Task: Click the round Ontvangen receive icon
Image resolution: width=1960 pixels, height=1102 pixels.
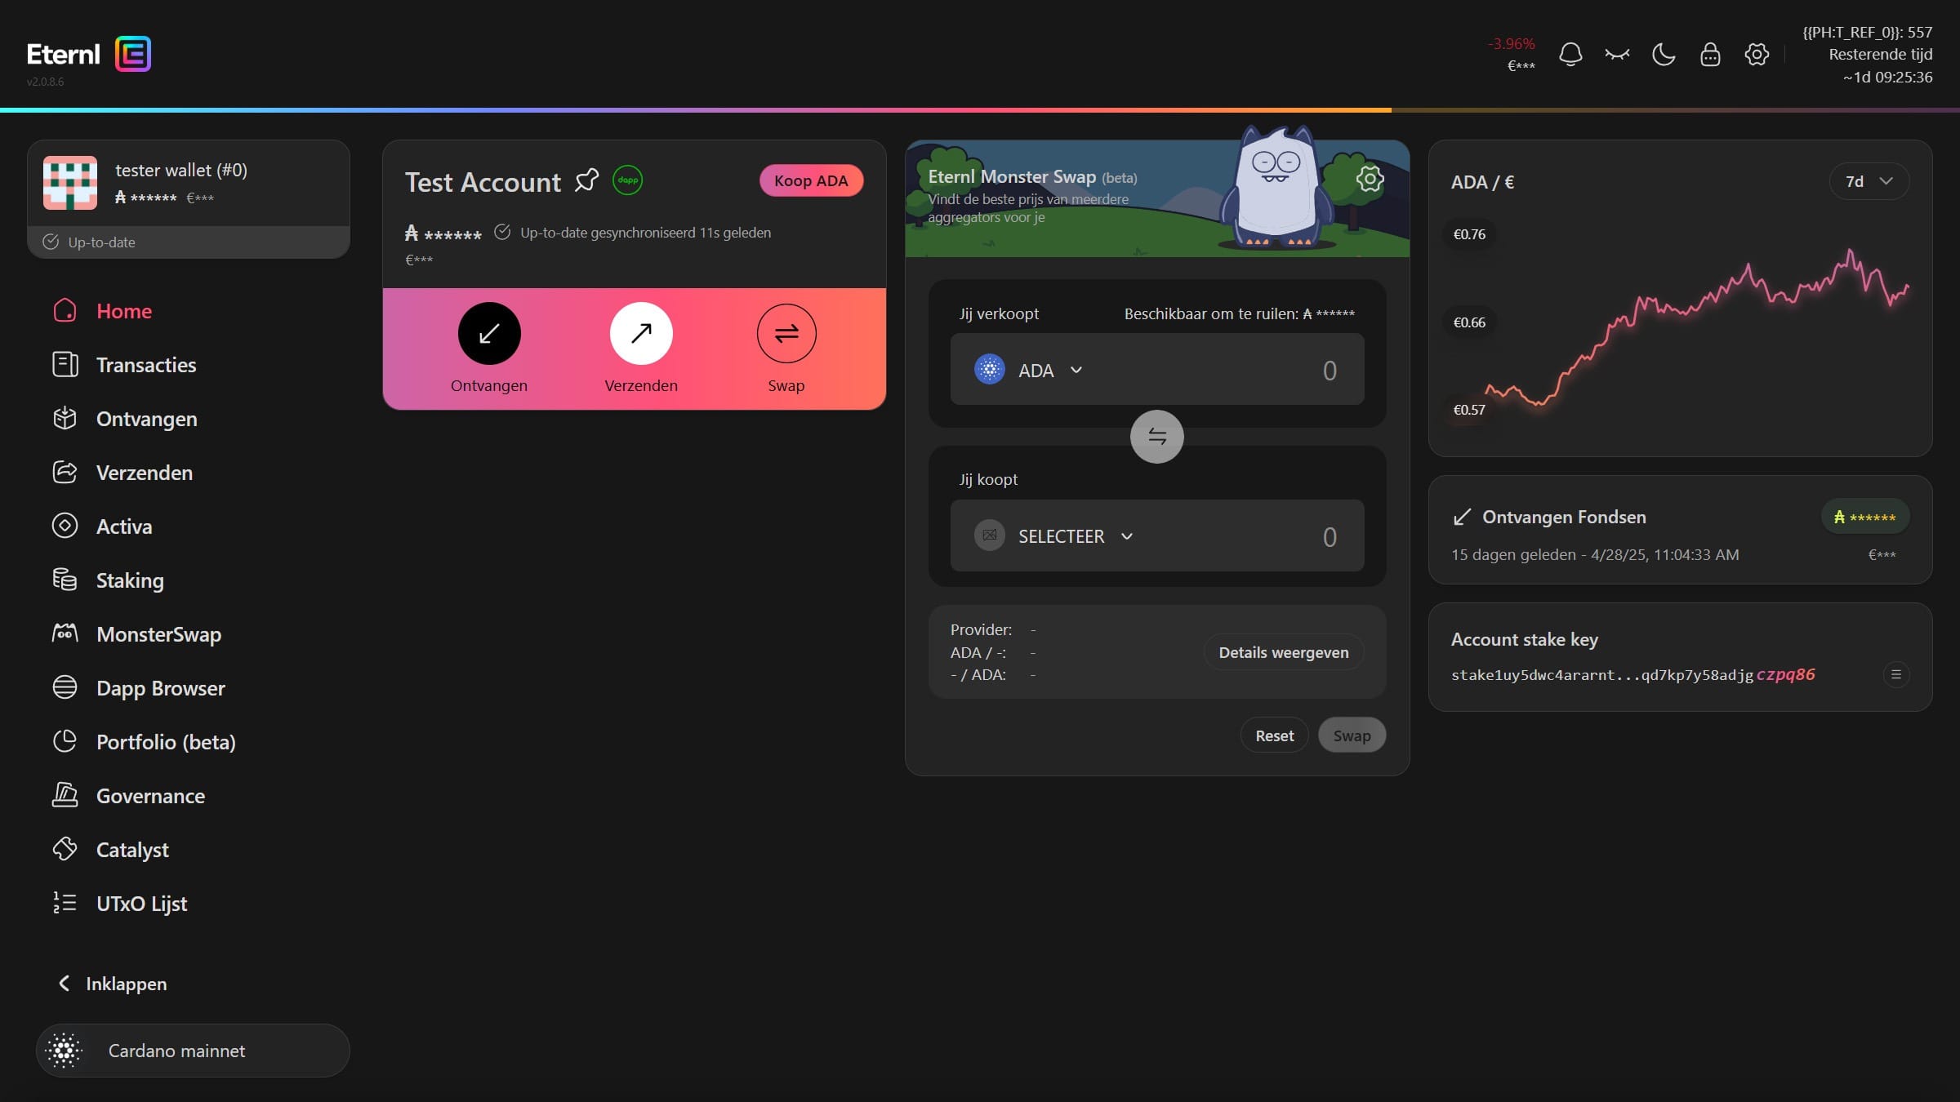Action: (x=488, y=333)
